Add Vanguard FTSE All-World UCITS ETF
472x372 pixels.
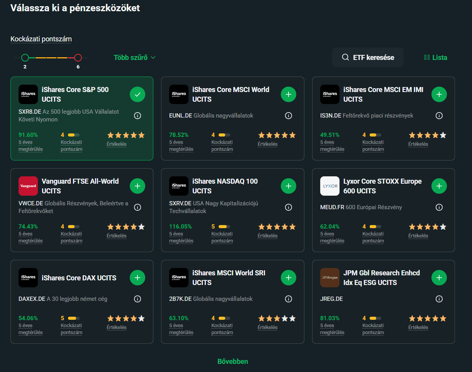click(138, 186)
